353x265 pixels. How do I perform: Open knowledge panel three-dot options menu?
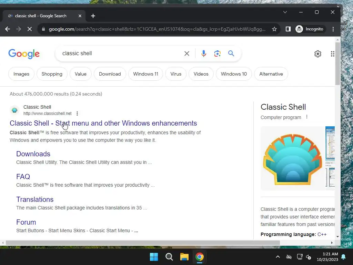tap(306, 117)
